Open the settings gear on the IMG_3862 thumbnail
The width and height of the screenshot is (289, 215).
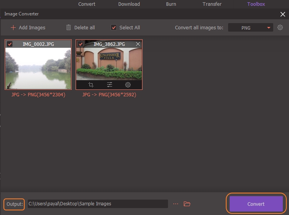(128, 85)
